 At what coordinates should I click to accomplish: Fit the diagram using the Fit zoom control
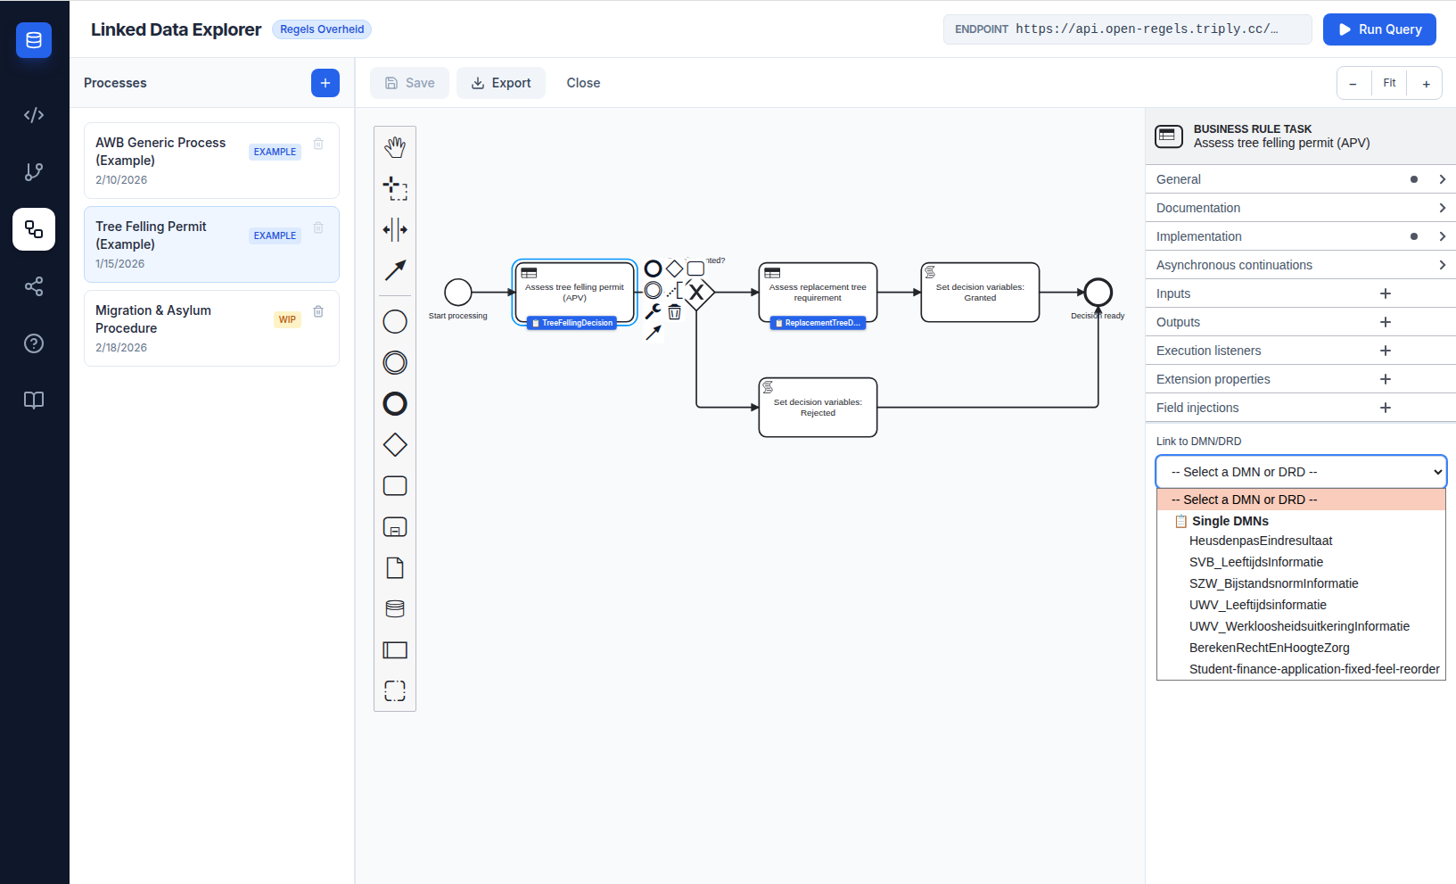point(1389,82)
